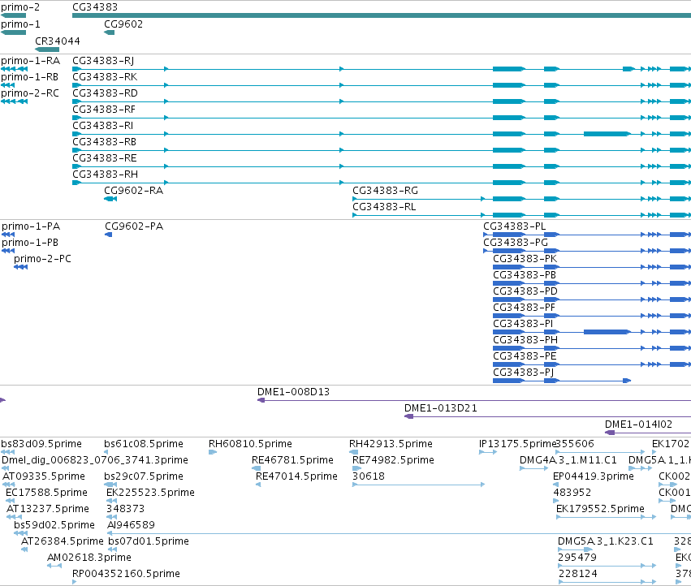This screenshot has width=691, height=586.
Task: Select the CG9602 gene arrow glyph
Action: point(110,32)
